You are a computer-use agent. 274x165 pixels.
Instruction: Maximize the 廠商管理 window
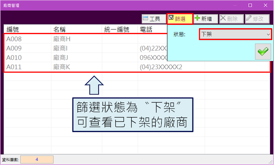tap(250, 5)
